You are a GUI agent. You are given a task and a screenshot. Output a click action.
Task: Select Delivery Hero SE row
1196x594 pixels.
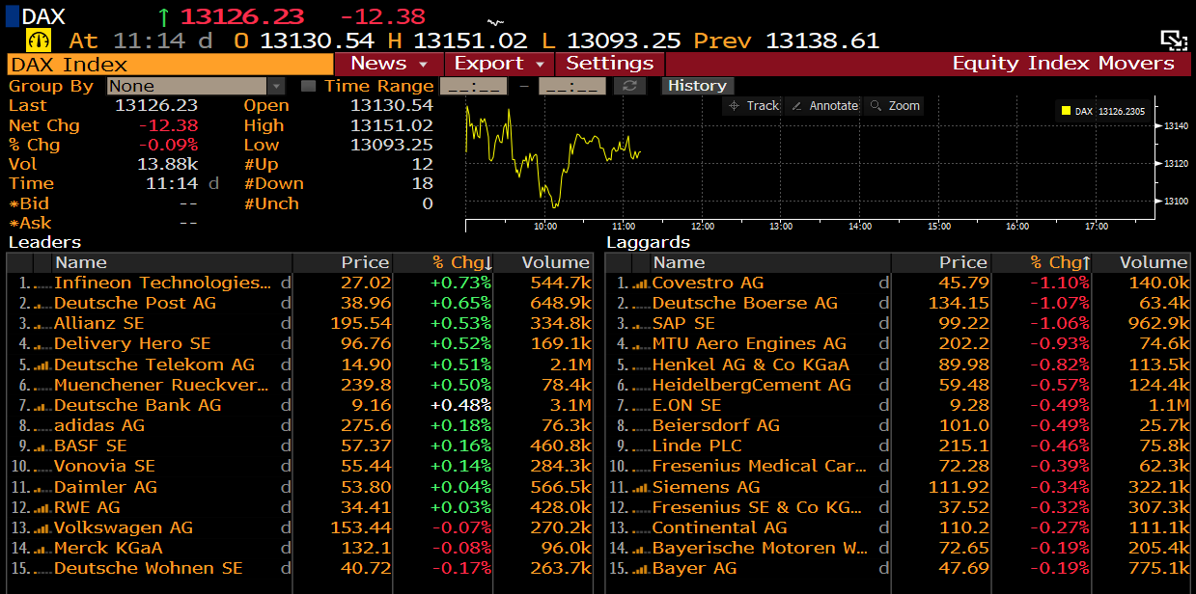pos(299,344)
